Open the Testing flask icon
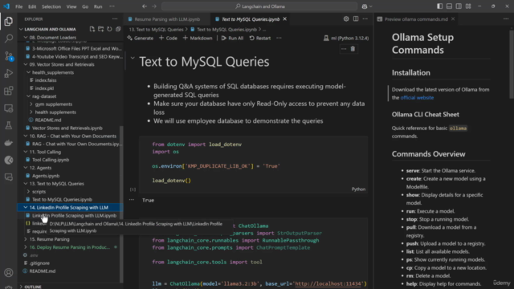Viewport: 514px width, 289px height. 9,125
